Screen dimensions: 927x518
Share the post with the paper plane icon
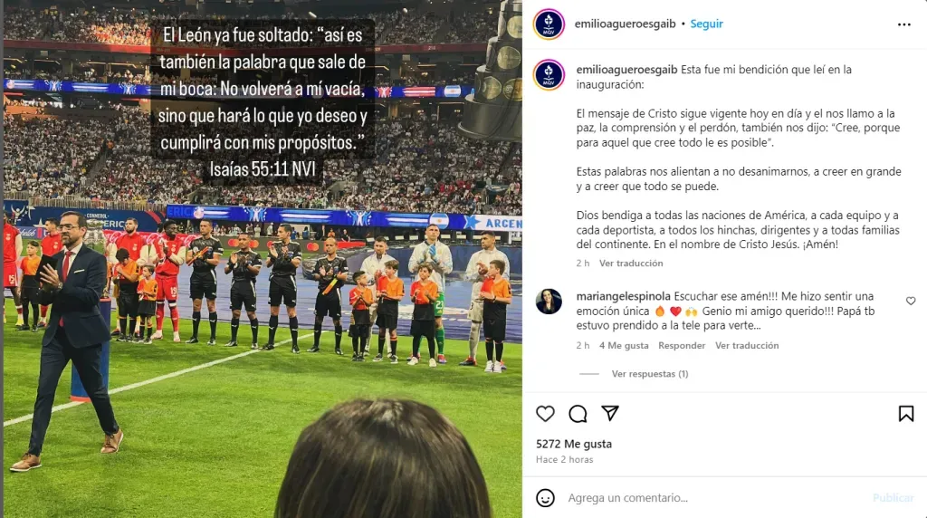(610, 413)
